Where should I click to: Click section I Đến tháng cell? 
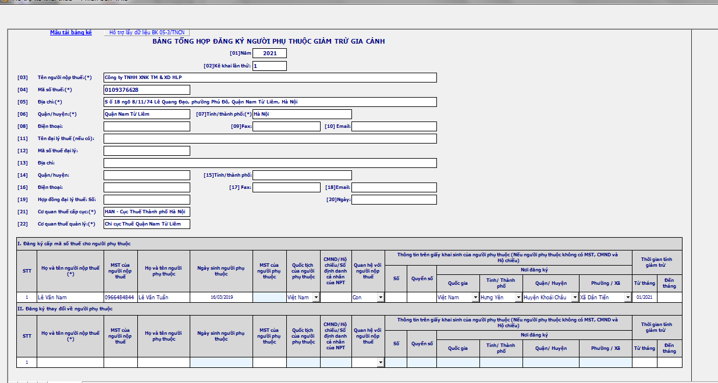pyautogui.click(x=670, y=297)
